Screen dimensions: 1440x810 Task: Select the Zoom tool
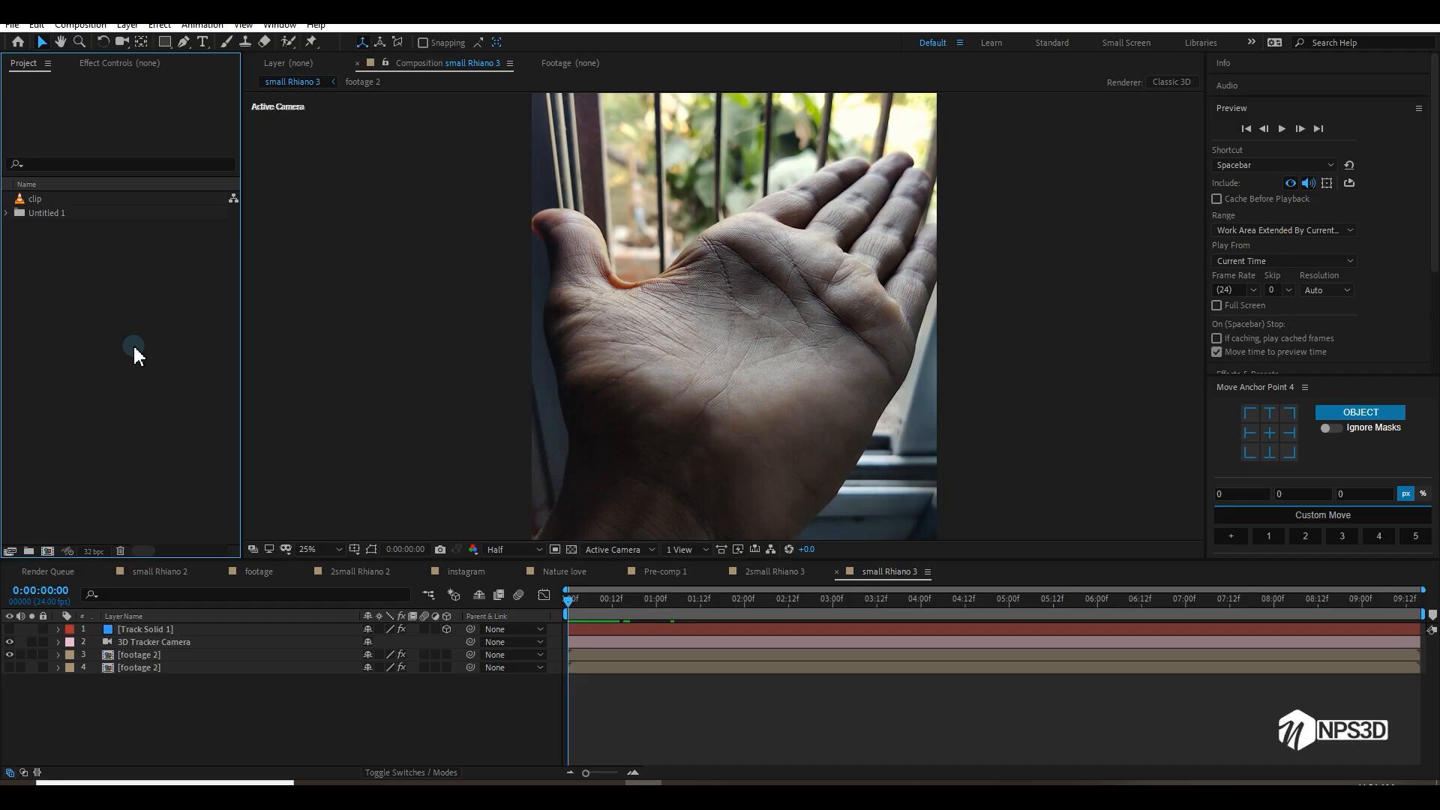point(79,42)
